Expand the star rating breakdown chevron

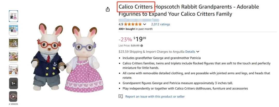click(145, 24)
